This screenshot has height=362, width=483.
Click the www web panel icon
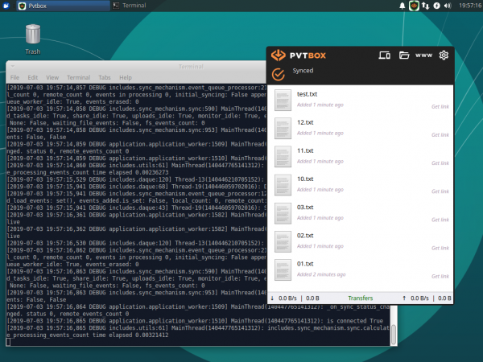(424, 56)
